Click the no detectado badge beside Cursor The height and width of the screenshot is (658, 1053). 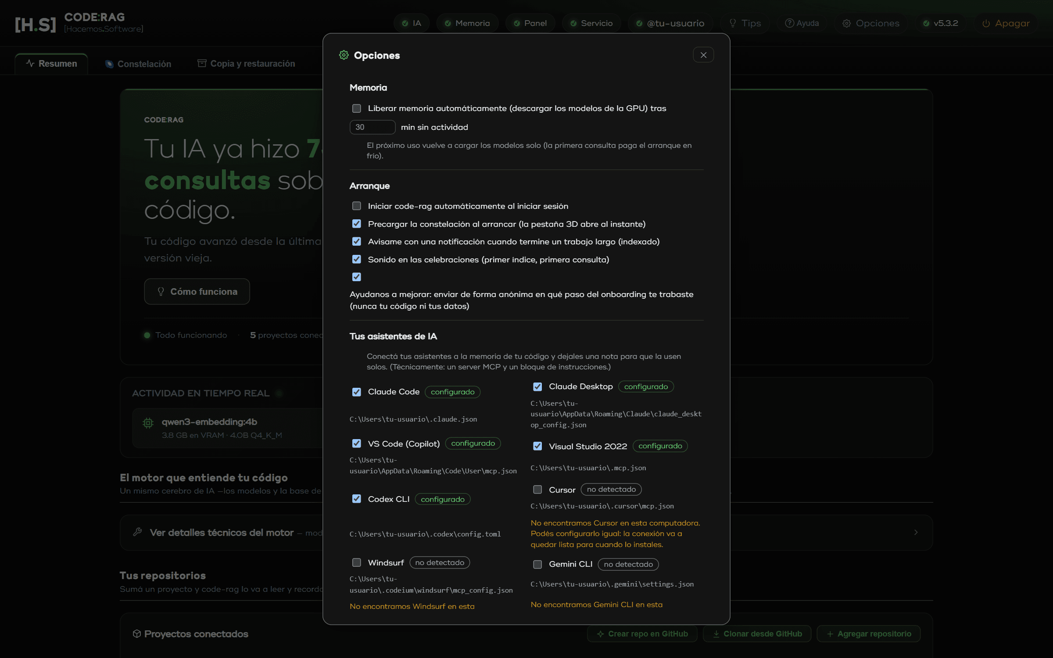pyautogui.click(x=611, y=489)
